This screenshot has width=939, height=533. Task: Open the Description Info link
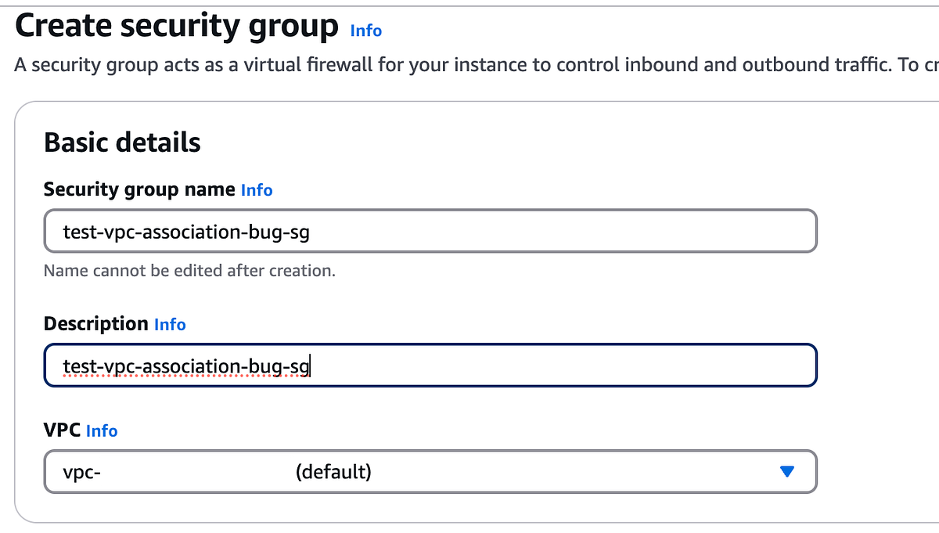click(170, 324)
